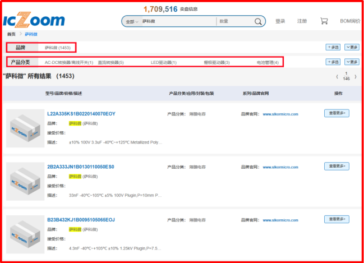Image resolution: width=364 pixels, height=263 pixels.
Task: Click 查看更多 for L22A335KS1B0220140070EOY
Action: tap(337, 113)
